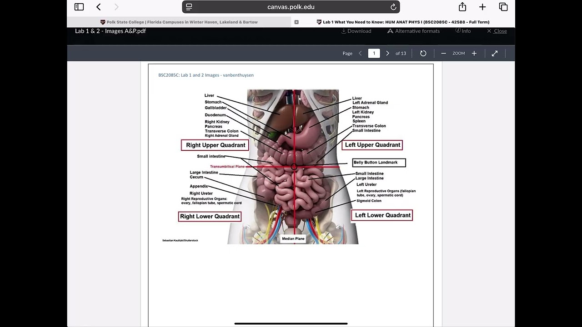The width and height of the screenshot is (582, 327).
Task: Click the 'Lab 1 & 2 - Images A&P.pdf' title
Action: [x=110, y=31]
